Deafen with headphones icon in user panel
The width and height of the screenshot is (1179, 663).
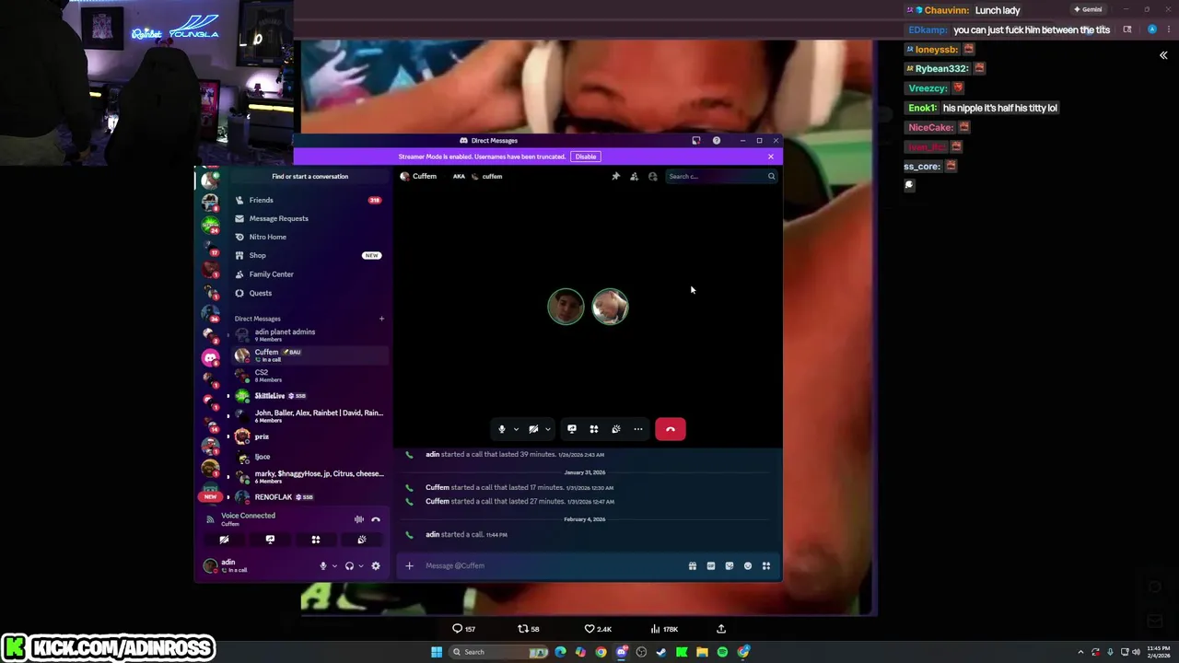click(349, 566)
